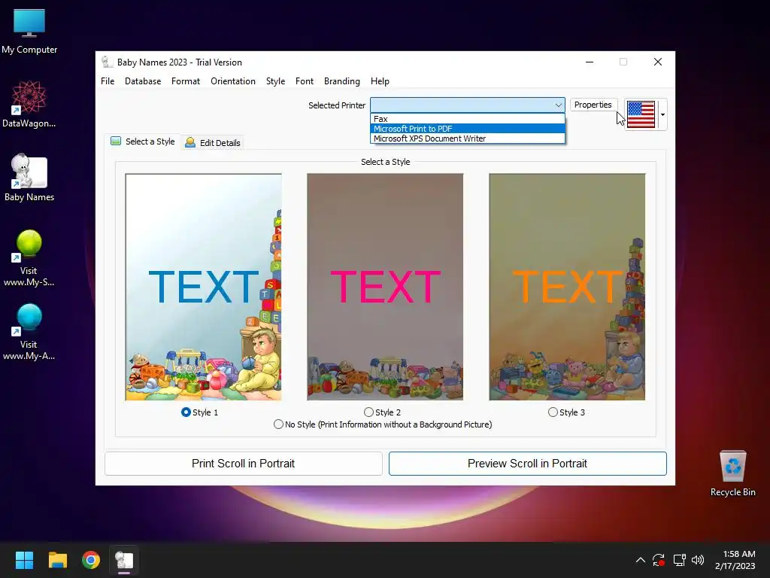Image resolution: width=770 pixels, height=578 pixels.
Task: Click Preview Scroll in Portrait
Action: (x=527, y=464)
